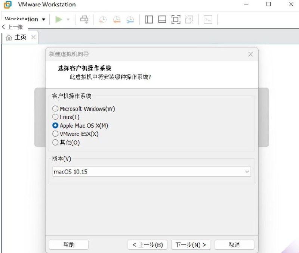Screen dimensions: 299x253
Task: Click the 上一张 previous image link
Action: pos(12,27)
